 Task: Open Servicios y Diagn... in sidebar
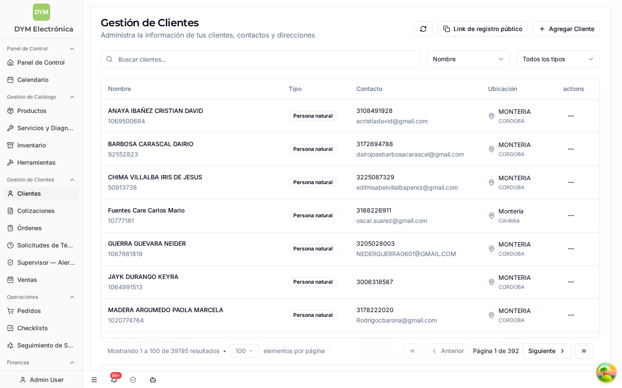click(x=41, y=128)
